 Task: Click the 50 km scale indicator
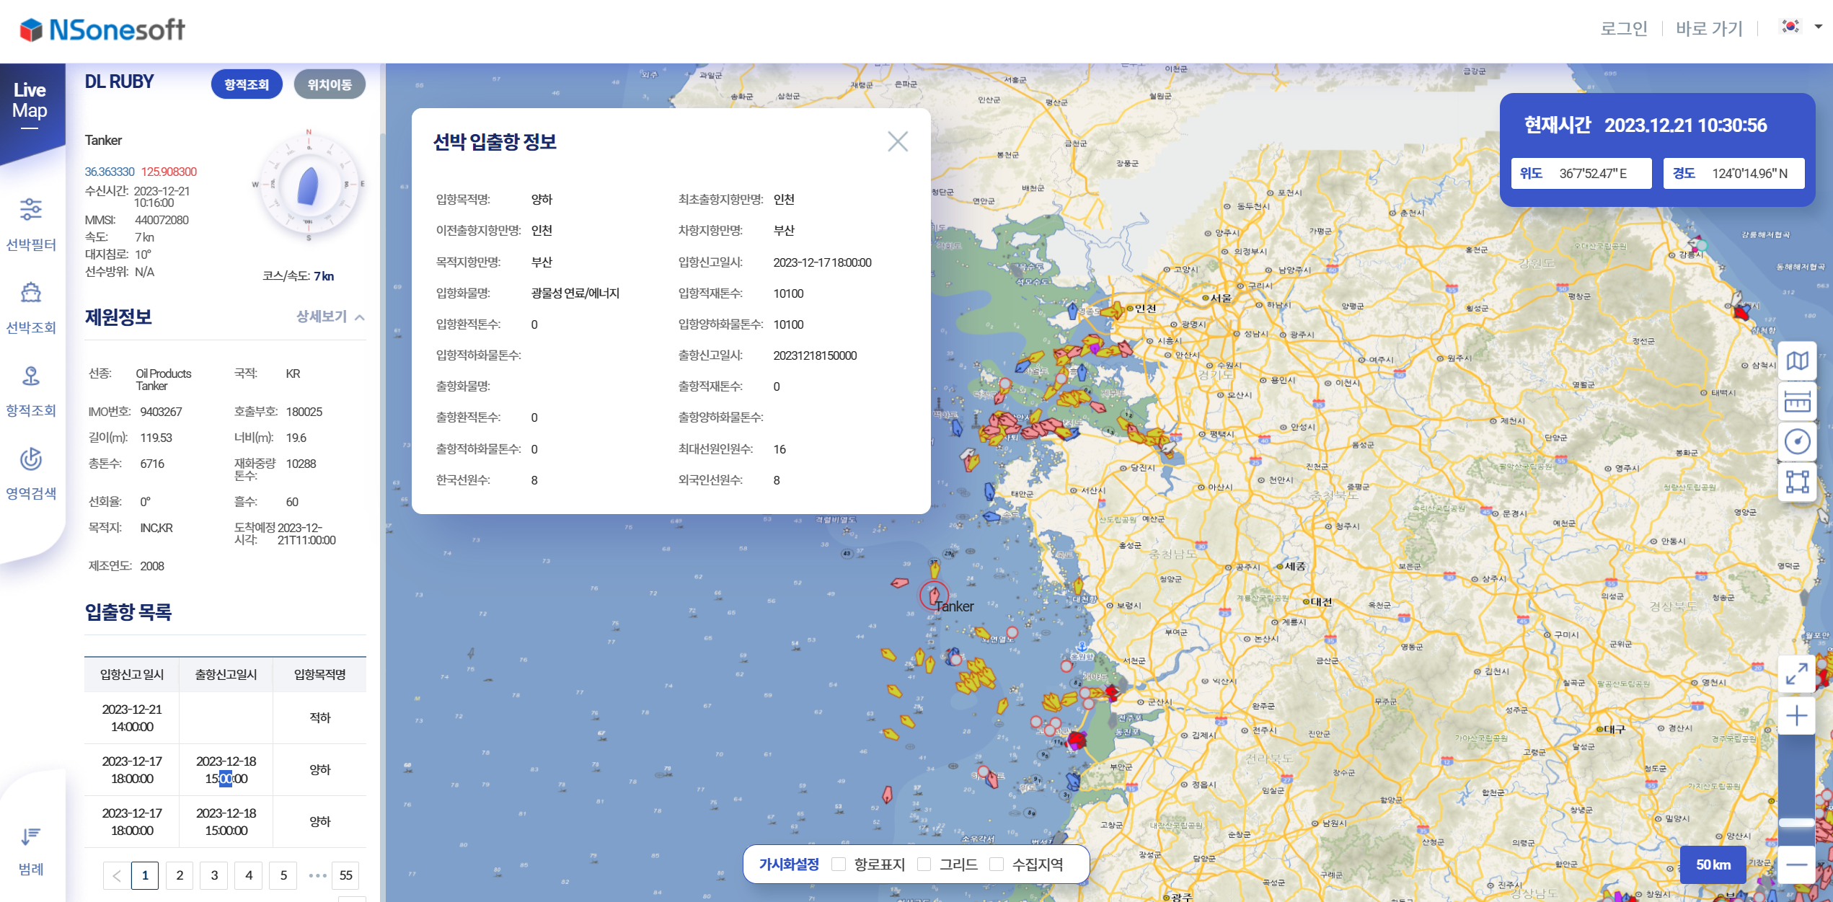click(1713, 865)
